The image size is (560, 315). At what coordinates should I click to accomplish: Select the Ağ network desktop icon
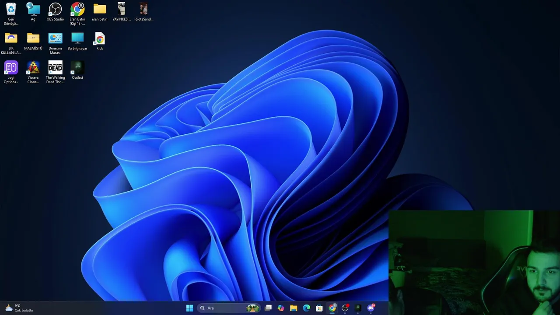tap(33, 12)
